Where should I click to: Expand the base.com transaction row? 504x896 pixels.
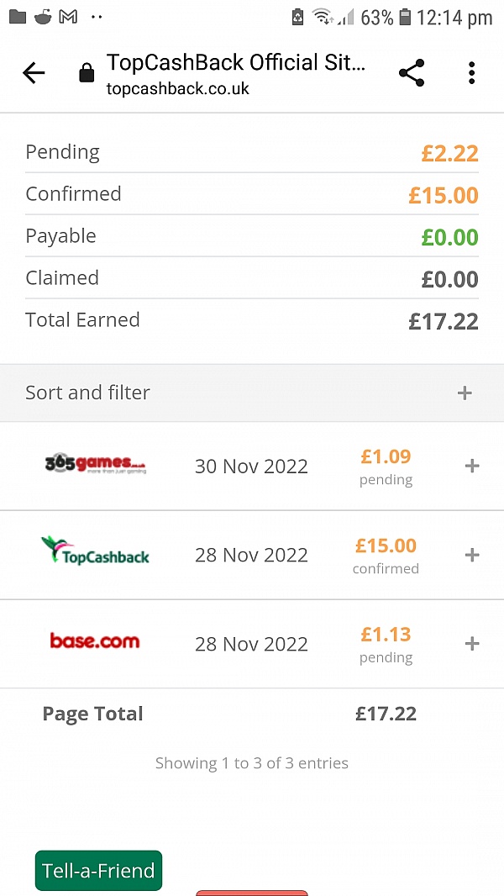[x=472, y=644]
